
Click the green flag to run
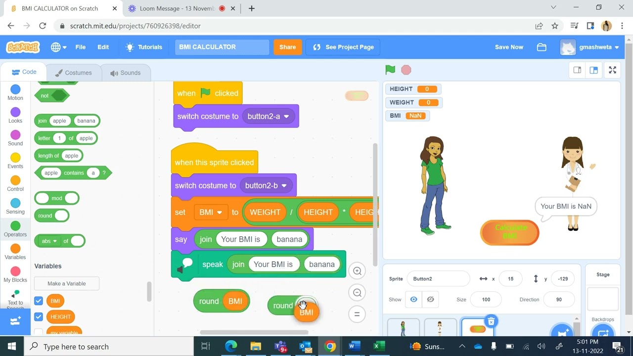tap(390, 70)
